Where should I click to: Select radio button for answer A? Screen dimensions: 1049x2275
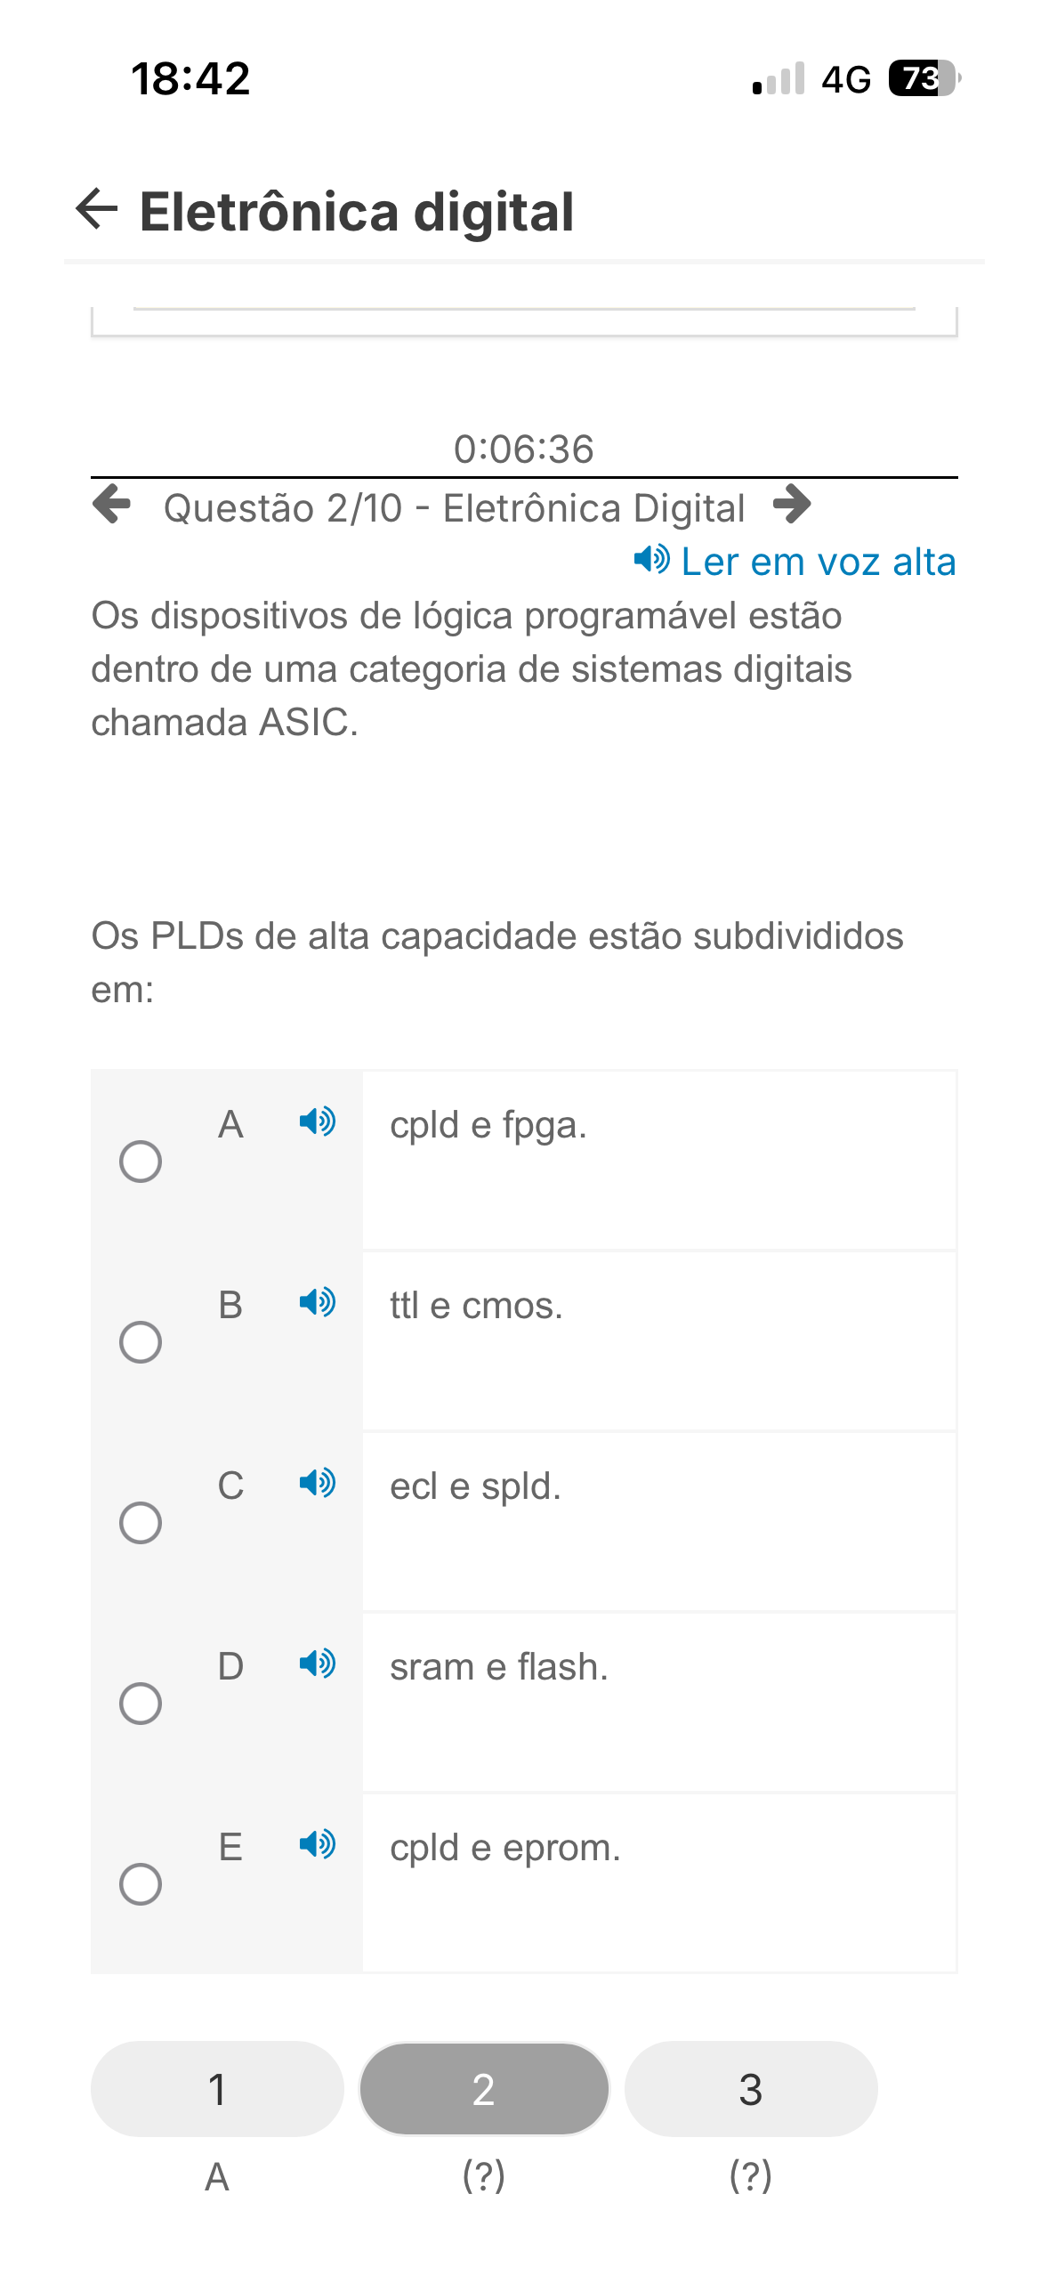coord(141,1162)
